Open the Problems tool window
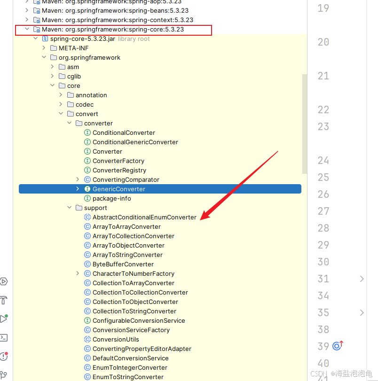This screenshot has height=381, width=378. pyautogui.click(x=5, y=356)
